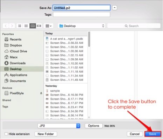Screen dimensions: 163x139
Task: Click the Search field
Action: (134, 26)
